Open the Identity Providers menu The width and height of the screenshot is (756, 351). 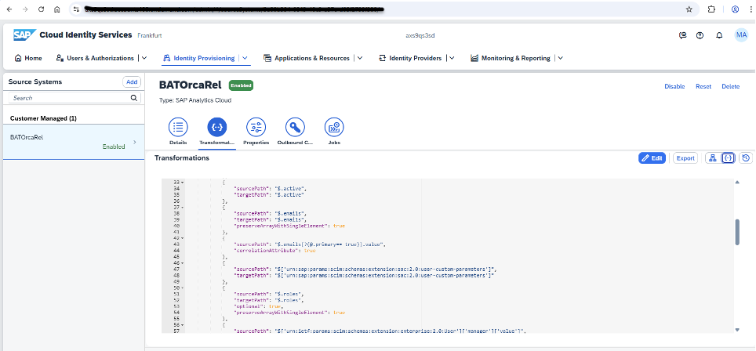(x=410, y=58)
